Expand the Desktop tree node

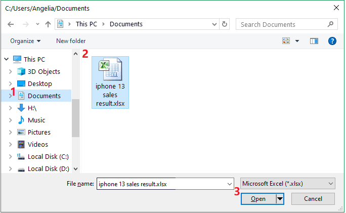pyautogui.click(x=11, y=83)
